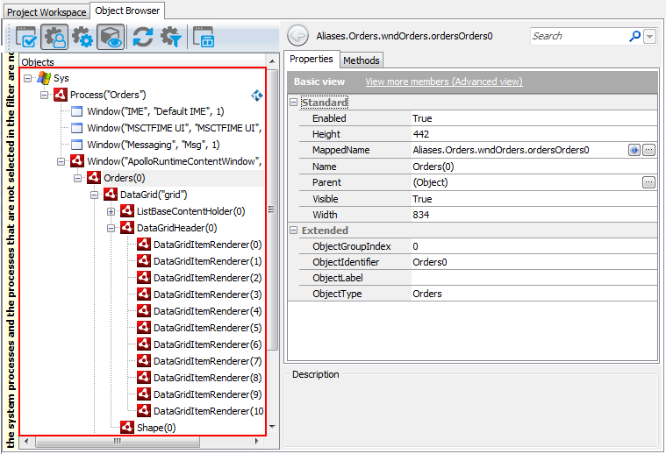Image resolution: width=666 pixels, height=454 pixels.
Task: Click the first toolbar icon with window and checkmark
Action: tap(26, 37)
